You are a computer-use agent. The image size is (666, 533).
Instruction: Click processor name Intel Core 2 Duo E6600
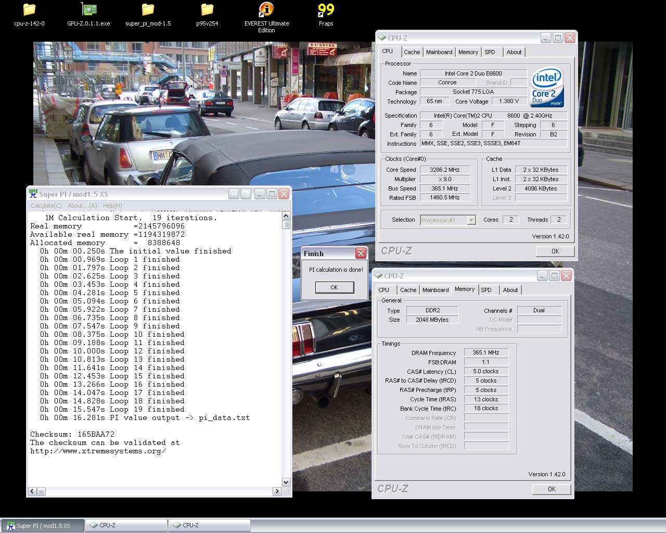pyautogui.click(x=473, y=73)
